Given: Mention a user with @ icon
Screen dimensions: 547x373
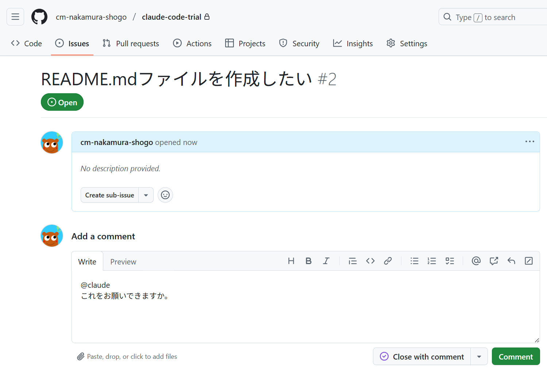Looking at the screenshot, I should point(476,261).
